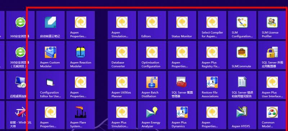The width and height of the screenshot is (288, 131).
Task: Launch Aspen Custom Modeler
Action: (50, 55)
